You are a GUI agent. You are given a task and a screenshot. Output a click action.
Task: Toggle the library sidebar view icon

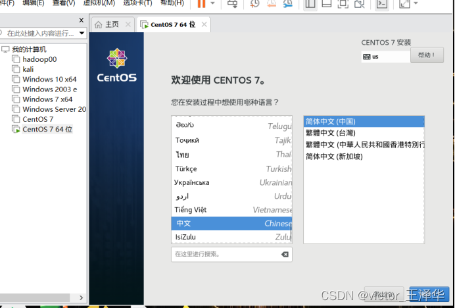[310, 4]
